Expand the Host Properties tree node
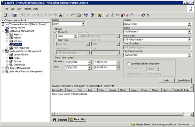 (x=7, y=48)
